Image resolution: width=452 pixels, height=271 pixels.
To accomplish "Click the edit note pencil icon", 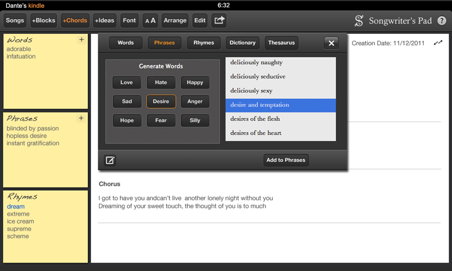I will point(110,160).
